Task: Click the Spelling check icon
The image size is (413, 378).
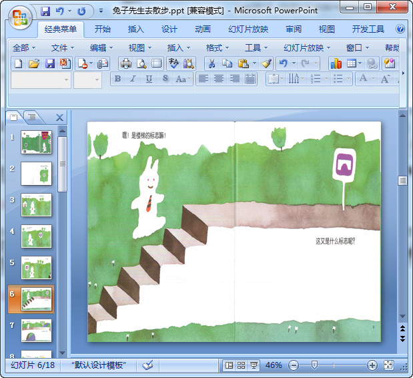Action: point(173,63)
